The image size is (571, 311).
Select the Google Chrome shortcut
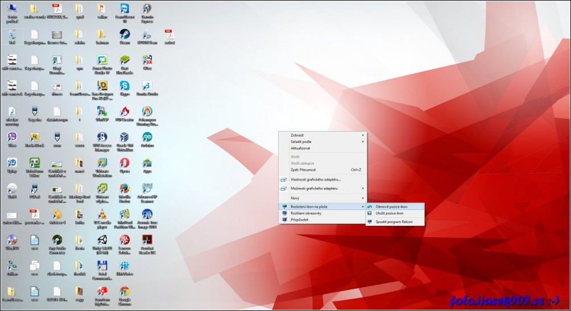pyautogui.click(x=125, y=291)
